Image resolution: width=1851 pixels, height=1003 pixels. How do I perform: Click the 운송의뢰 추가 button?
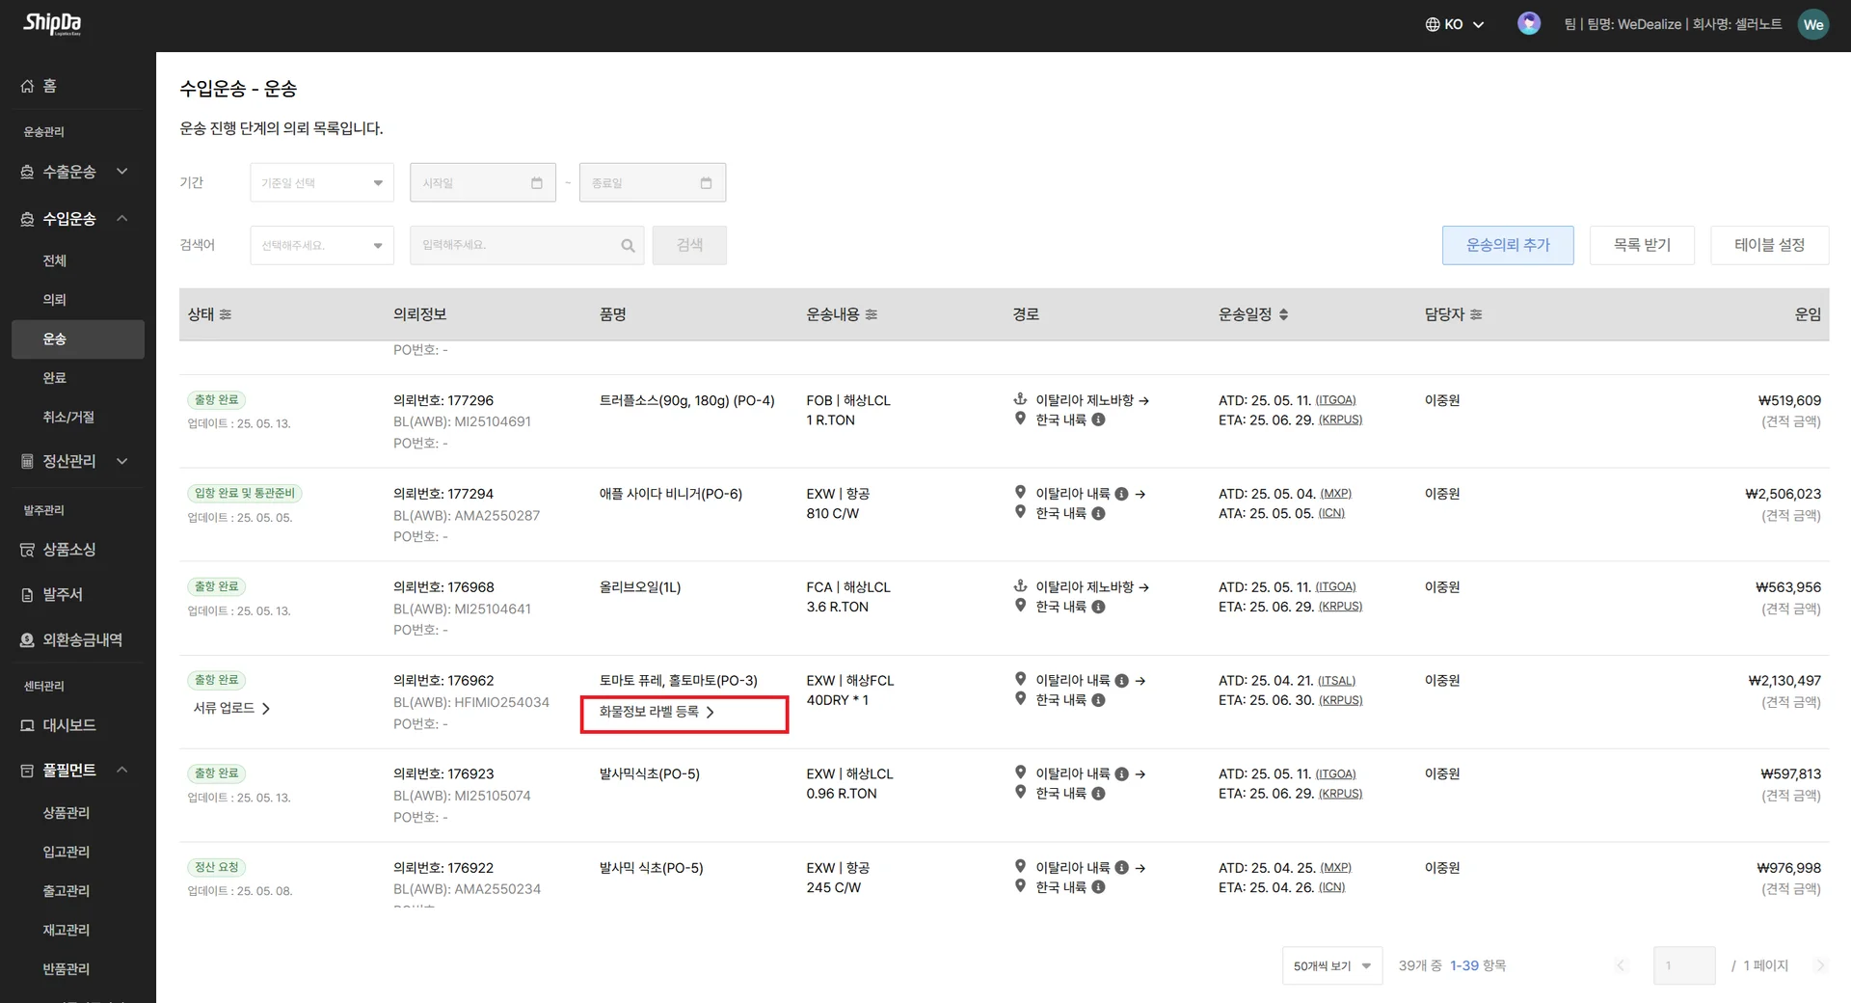click(x=1508, y=246)
